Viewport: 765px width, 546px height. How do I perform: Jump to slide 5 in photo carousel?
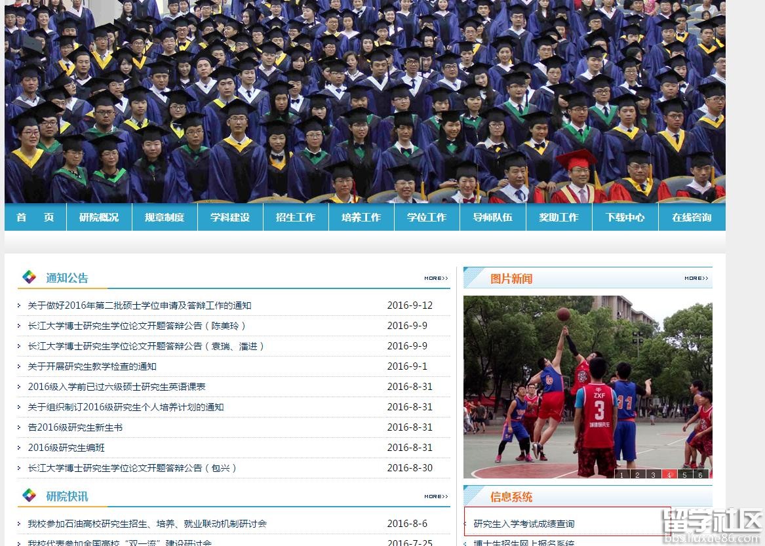(684, 475)
